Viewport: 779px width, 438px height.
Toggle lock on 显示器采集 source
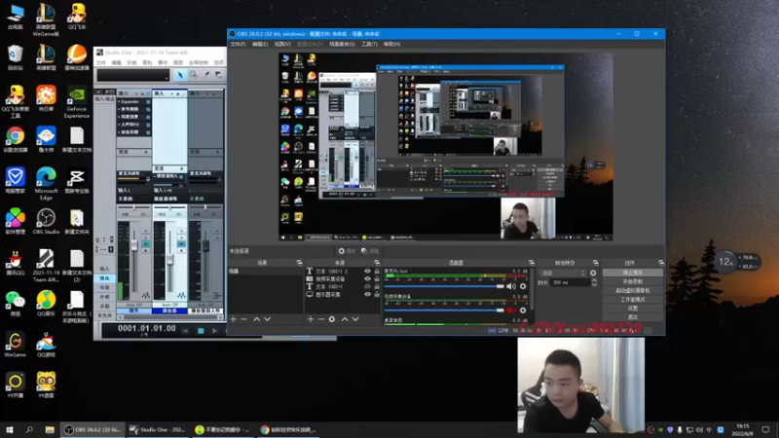(377, 294)
